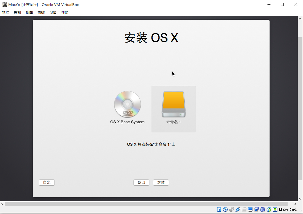
Task: Click the USB devices status icon
Action: click(x=238, y=209)
